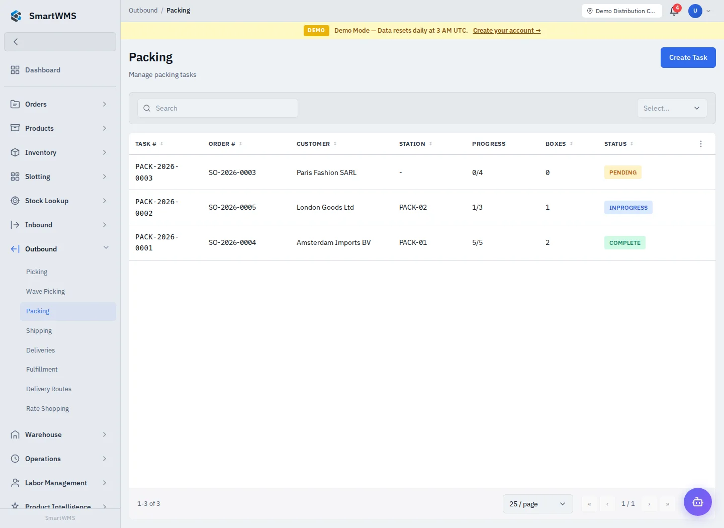Open notifications bell with badge
This screenshot has height=528, width=724.
click(x=674, y=11)
